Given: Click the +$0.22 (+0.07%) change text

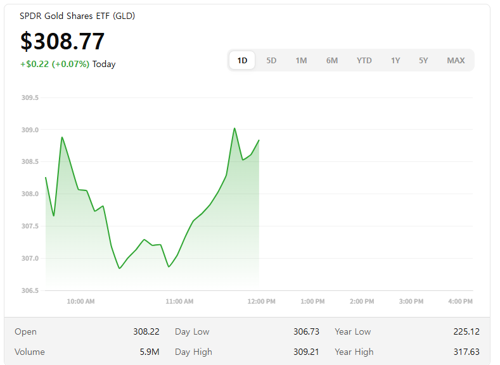Looking at the screenshot, I should [x=55, y=64].
